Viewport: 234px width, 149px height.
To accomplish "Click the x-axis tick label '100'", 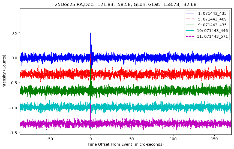I will click(173, 139).
